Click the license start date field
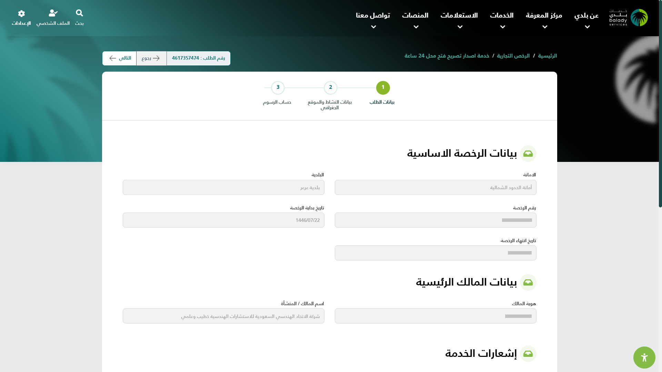 (x=223, y=220)
